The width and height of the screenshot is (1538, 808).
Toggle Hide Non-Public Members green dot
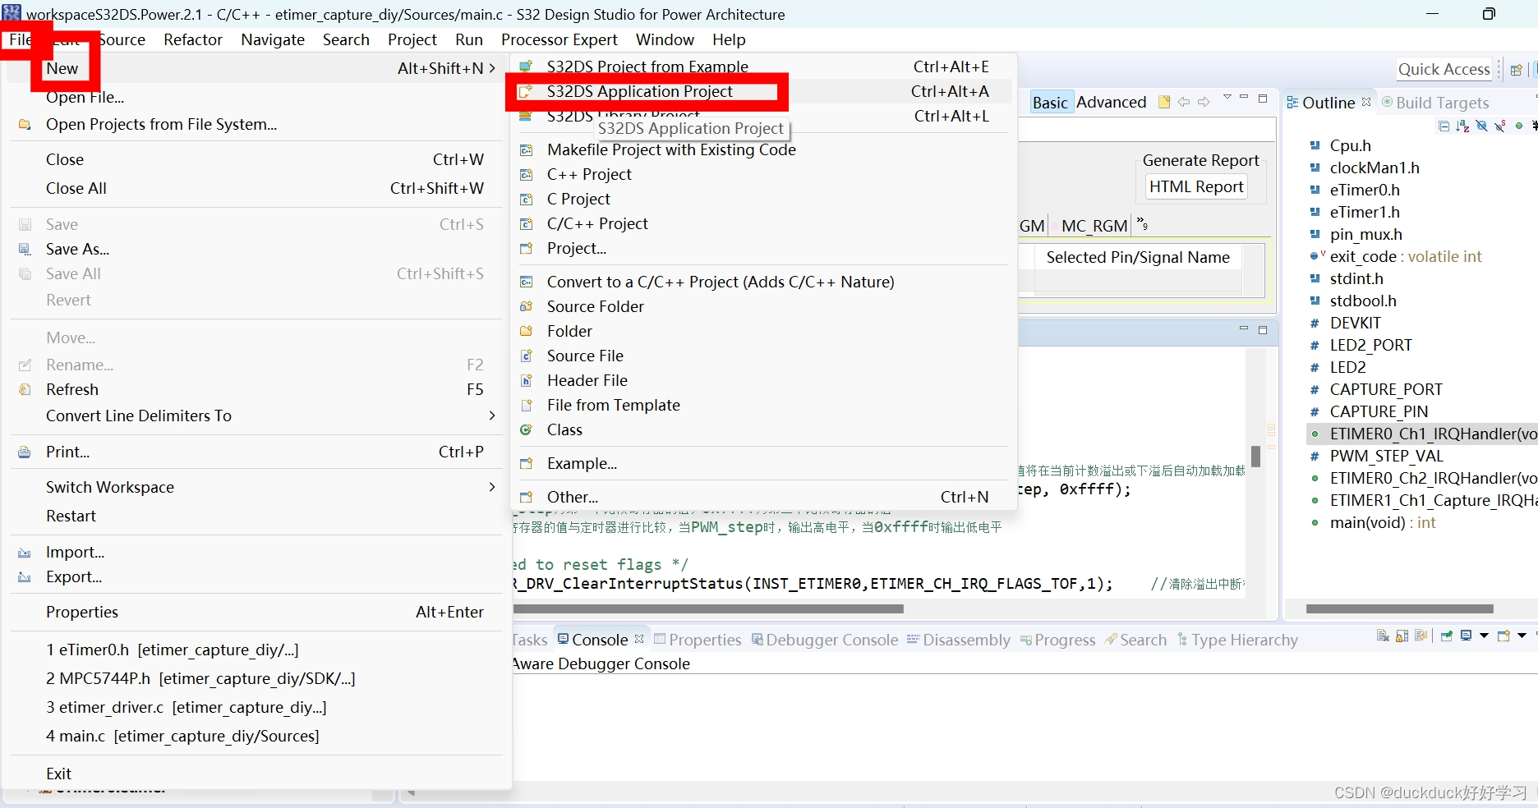1519,126
